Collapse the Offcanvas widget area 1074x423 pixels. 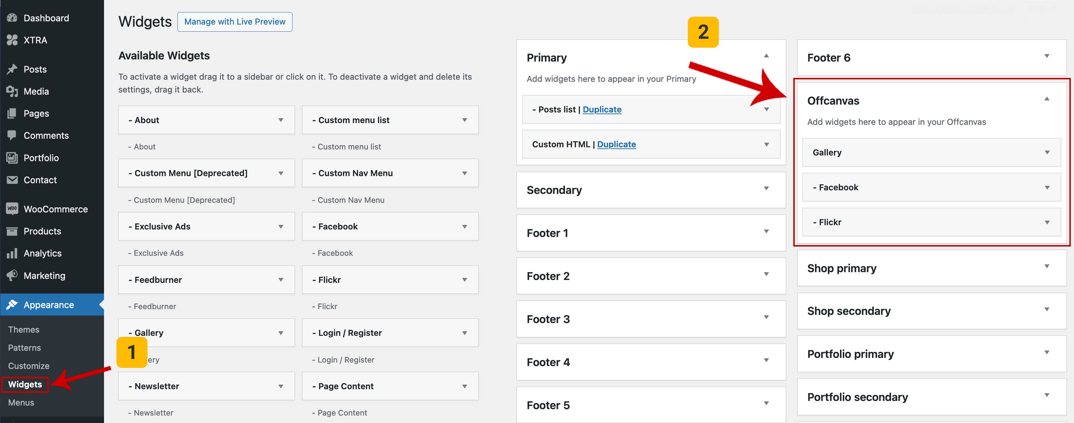pos(1046,99)
